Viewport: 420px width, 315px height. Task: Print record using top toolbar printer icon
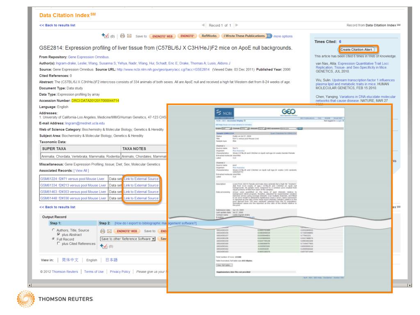(122, 36)
